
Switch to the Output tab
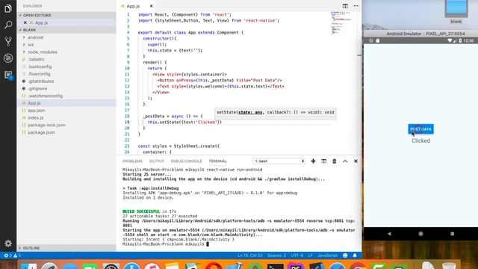156,161
